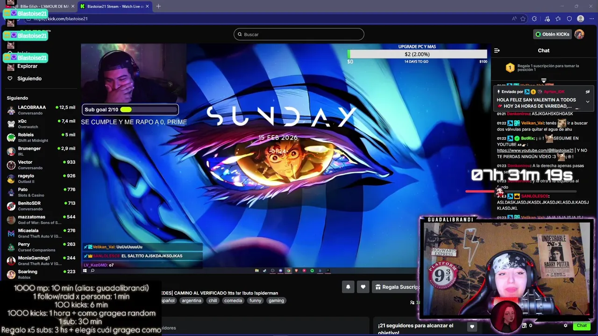The image size is (598, 336).
Task: Open Chrome icon in streamed taskbar
Action: pyautogui.click(x=288, y=271)
